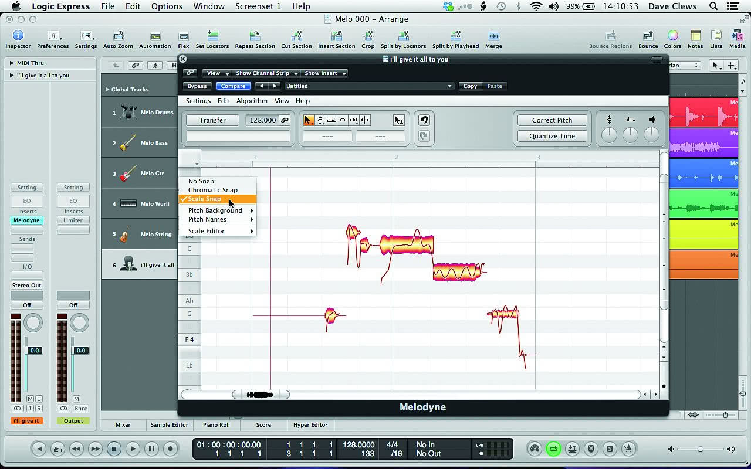Select Melodyne main arrow tool
Screen dimensions: 751x469
[x=309, y=120]
